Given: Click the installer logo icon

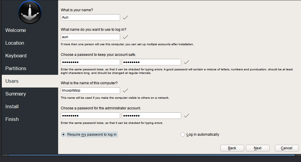Looking at the screenshot, I should click(30, 12).
